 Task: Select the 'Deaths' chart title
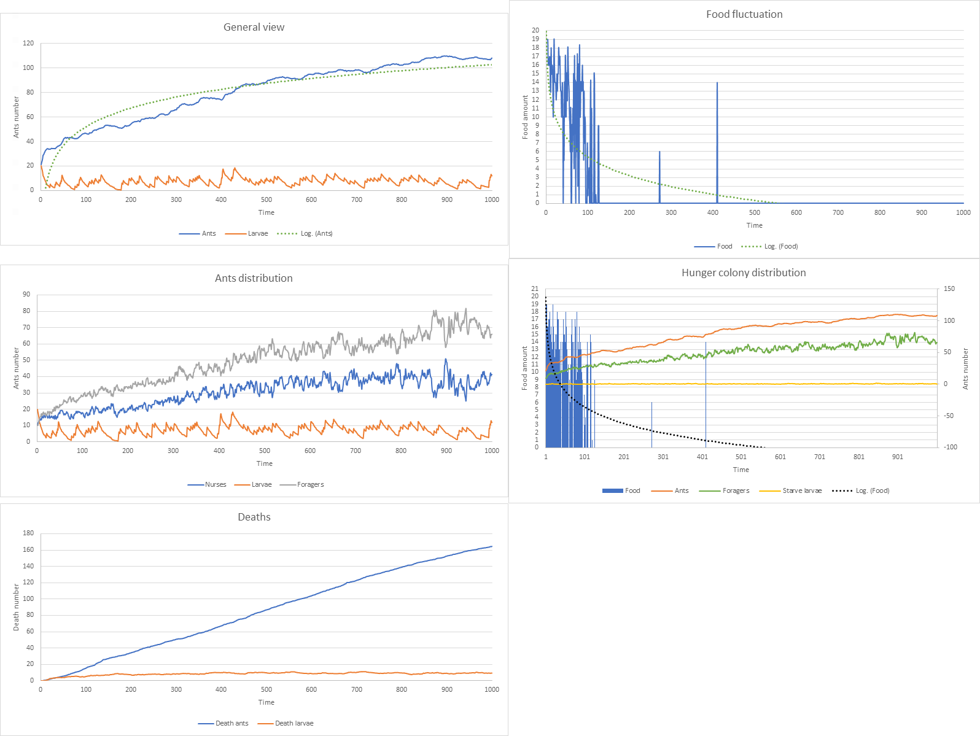click(x=254, y=517)
